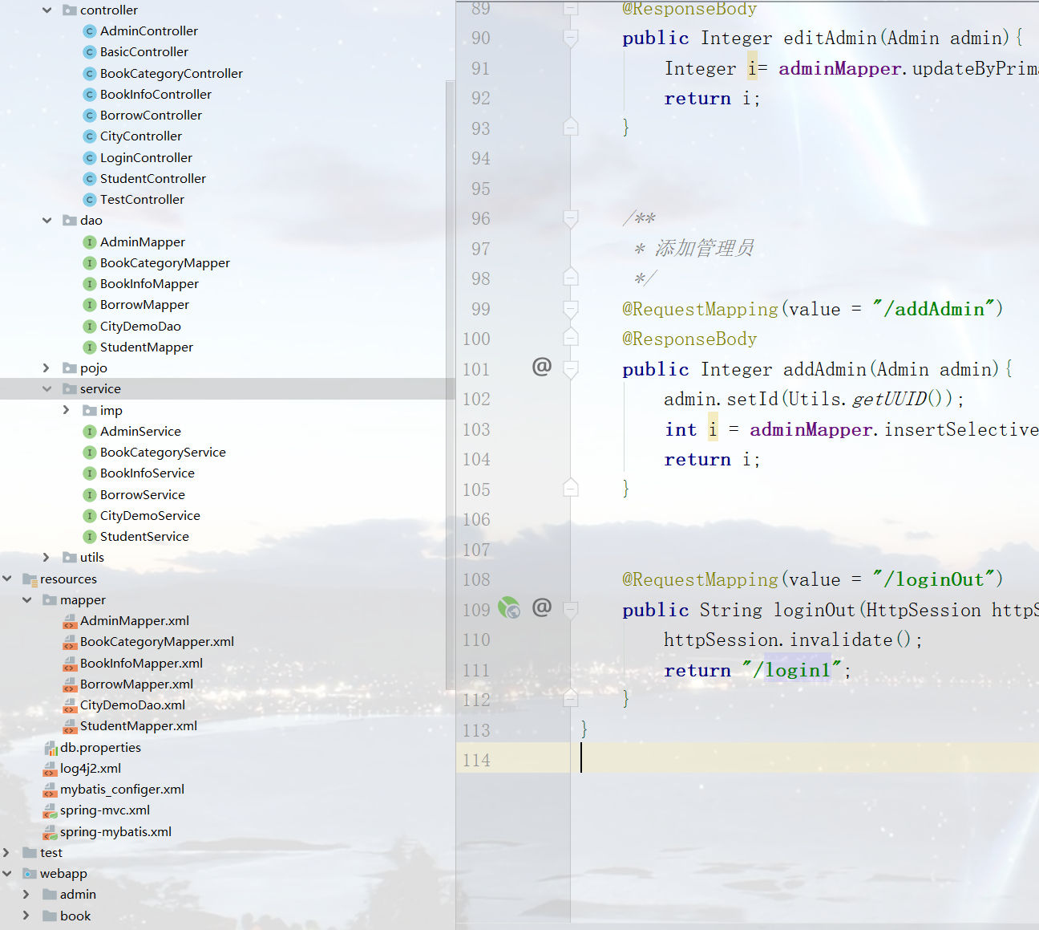Collapse the mapper resources folder
Image resolution: width=1039 pixels, height=930 pixels.
coord(26,600)
